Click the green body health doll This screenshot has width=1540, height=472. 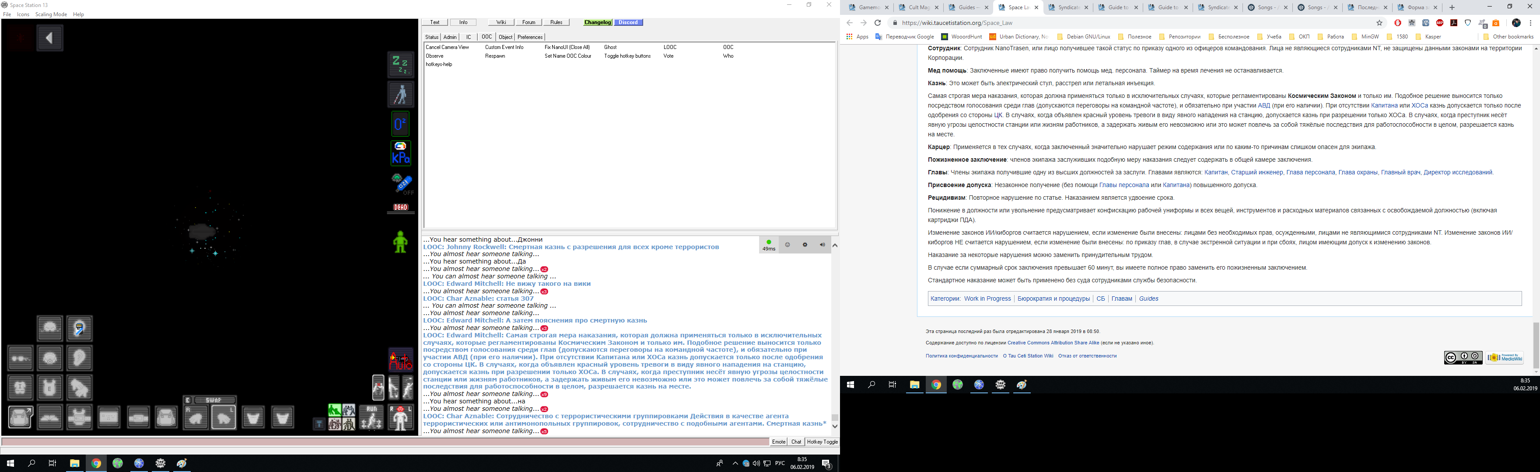coord(400,242)
